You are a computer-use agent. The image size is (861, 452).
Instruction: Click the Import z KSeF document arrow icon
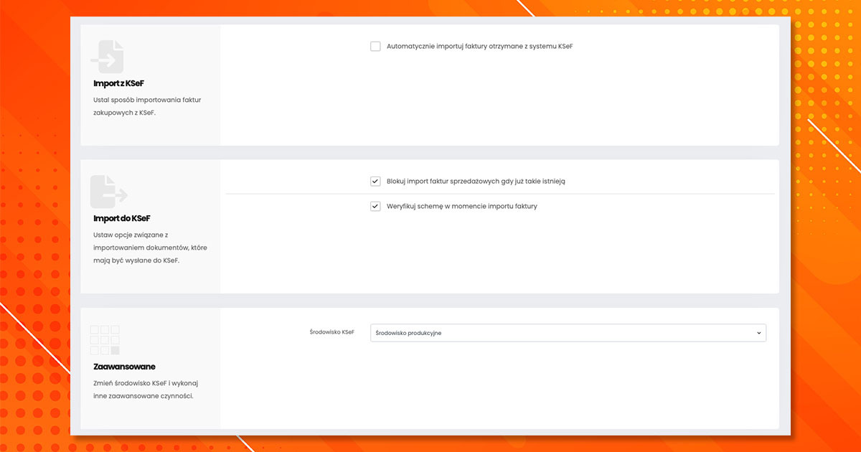107,57
